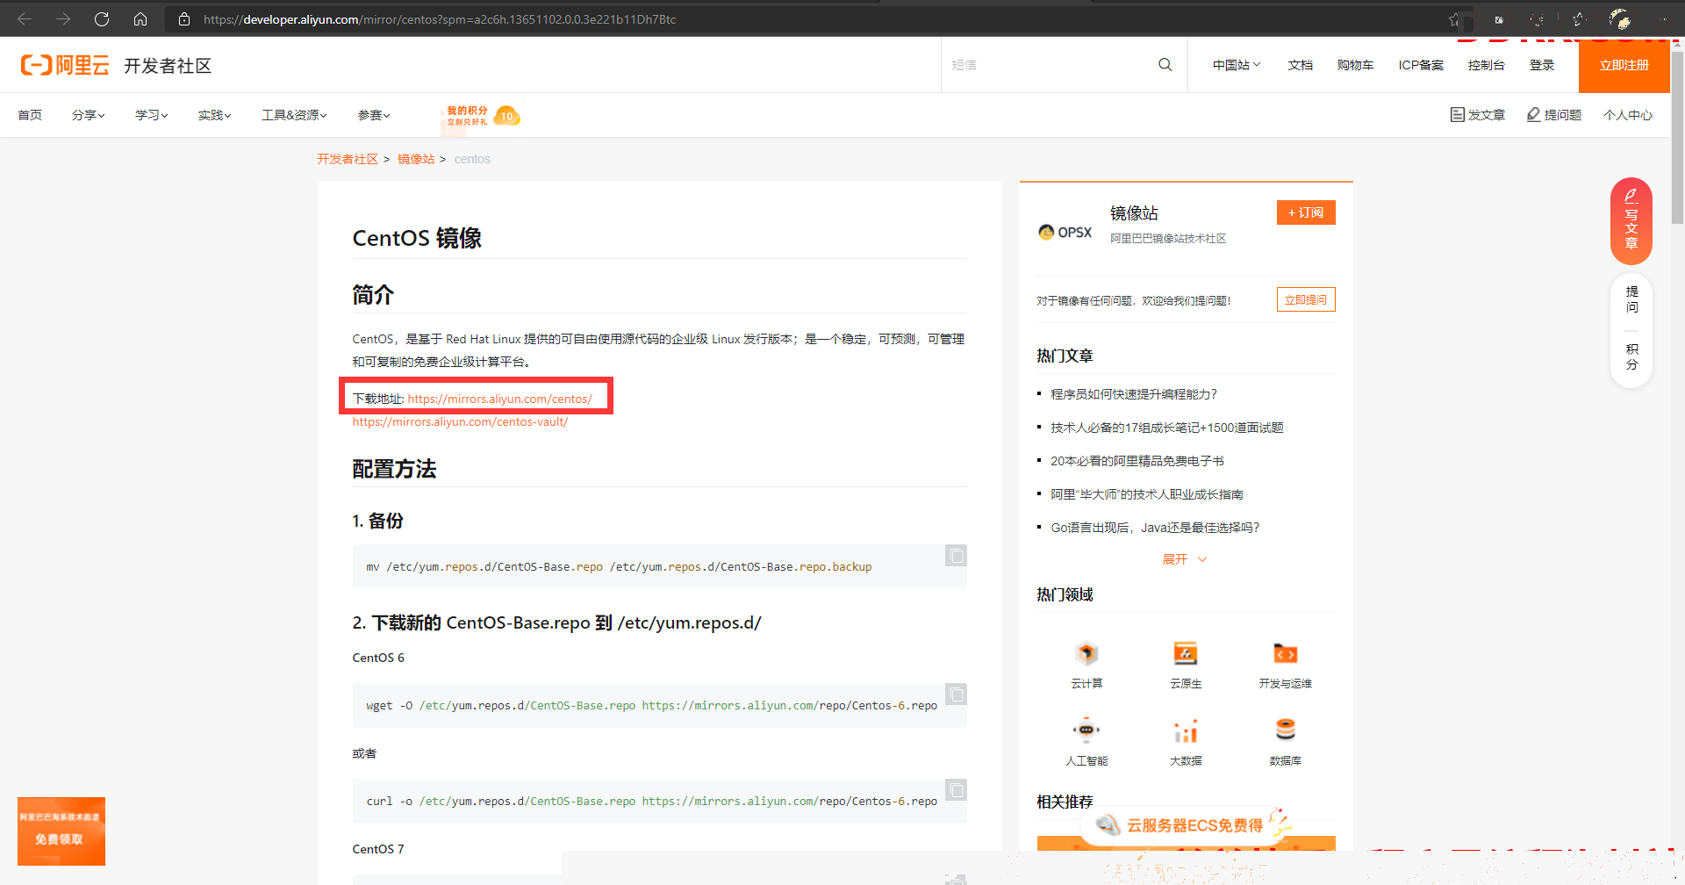
Task: Click the 云服务器ECS免费得 promo banner
Action: tap(1187, 825)
